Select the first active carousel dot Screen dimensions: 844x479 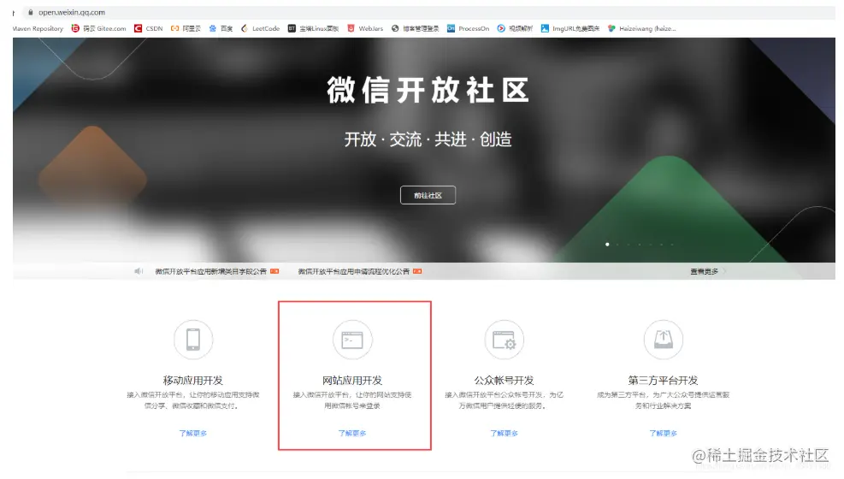coord(607,245)
